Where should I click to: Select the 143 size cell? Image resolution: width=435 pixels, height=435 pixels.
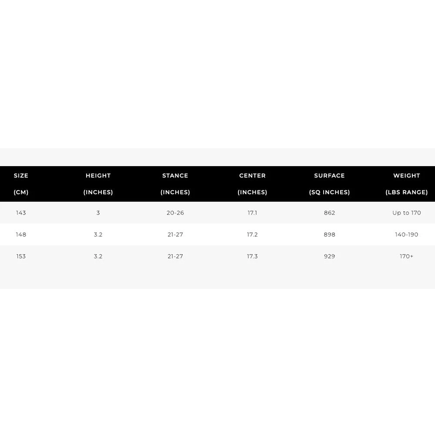pyautogui.click(x=21, y=213)
